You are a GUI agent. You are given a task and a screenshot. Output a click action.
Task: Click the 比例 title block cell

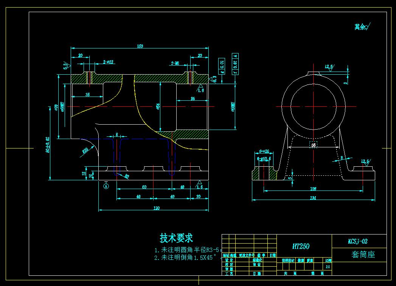pos(328,261)
